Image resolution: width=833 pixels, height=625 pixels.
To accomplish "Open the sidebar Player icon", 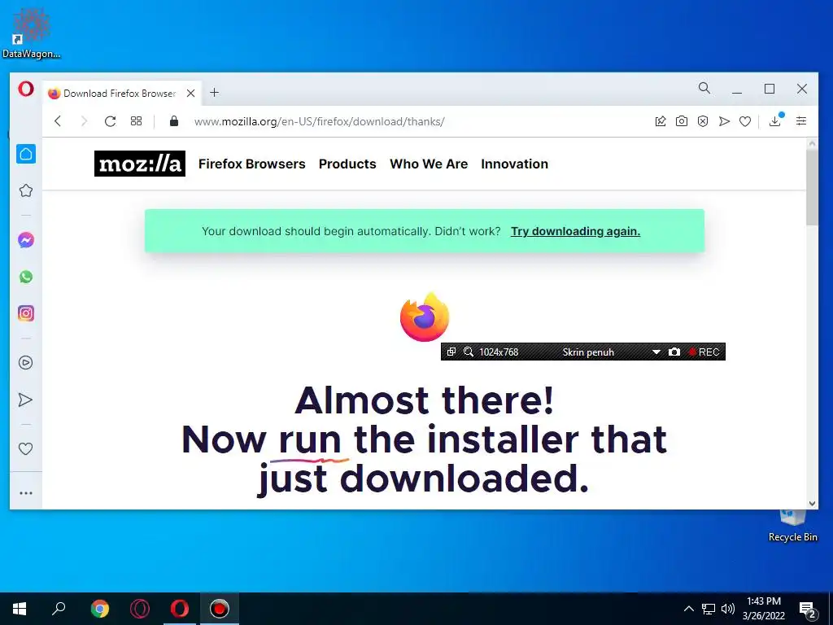I will point(25,362).
